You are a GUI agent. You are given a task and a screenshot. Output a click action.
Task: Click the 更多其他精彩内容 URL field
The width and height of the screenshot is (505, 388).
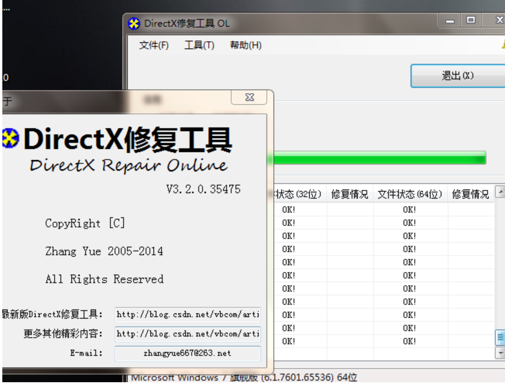pyautogui.click(x=188, y=334)
